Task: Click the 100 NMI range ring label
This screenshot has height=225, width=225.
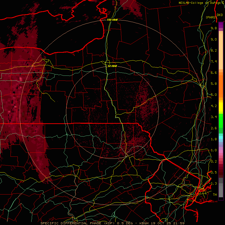Action: pyautogui.click(x=112, y=20)
